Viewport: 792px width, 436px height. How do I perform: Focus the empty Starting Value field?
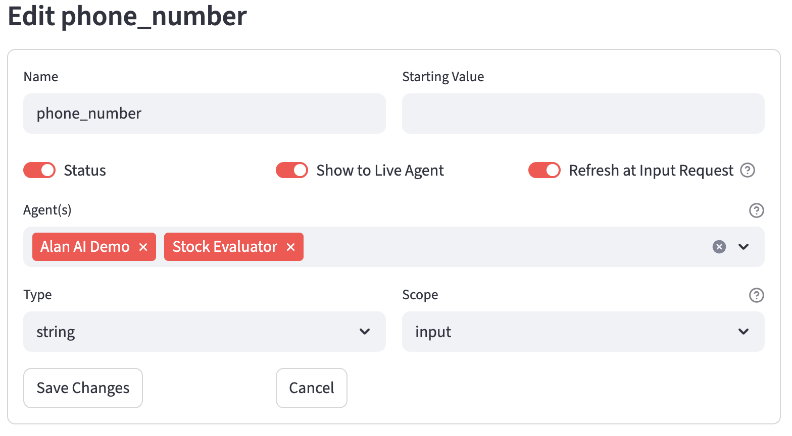click(x=583, y=114)
